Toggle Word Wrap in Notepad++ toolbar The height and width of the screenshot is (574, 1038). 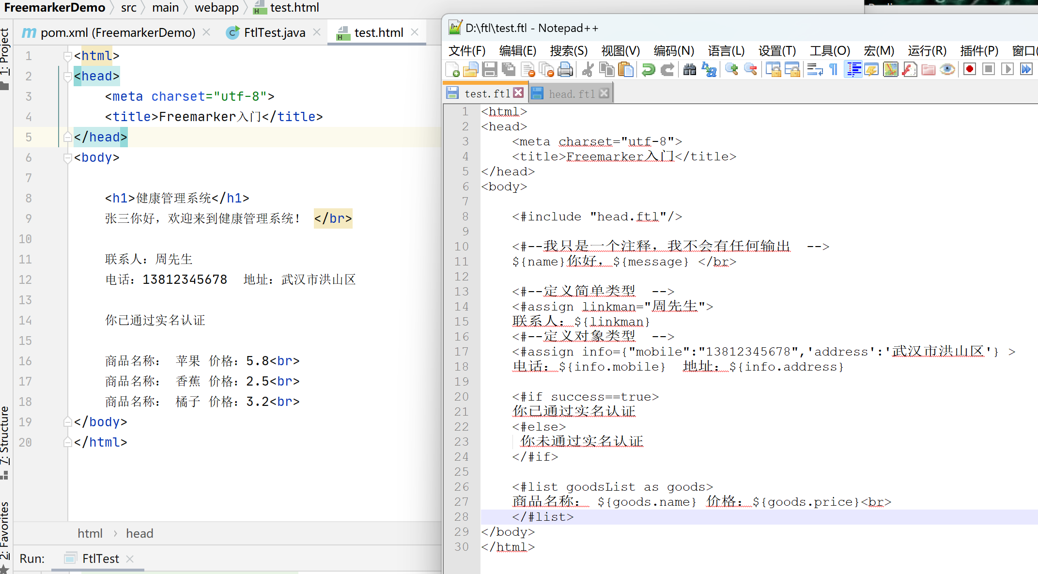click(815, 70)
